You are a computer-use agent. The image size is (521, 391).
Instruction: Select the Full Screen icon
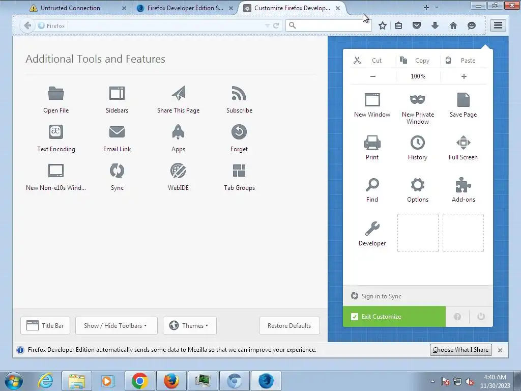pyautogui.click(x=463, y=143)
